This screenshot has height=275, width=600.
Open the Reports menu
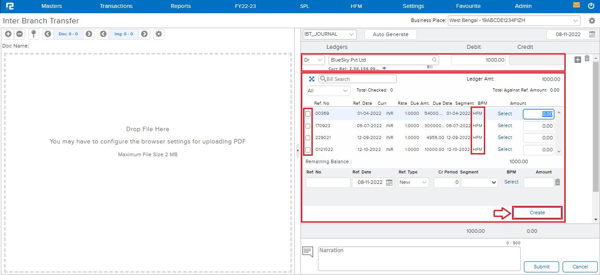[x=181, y=6]
